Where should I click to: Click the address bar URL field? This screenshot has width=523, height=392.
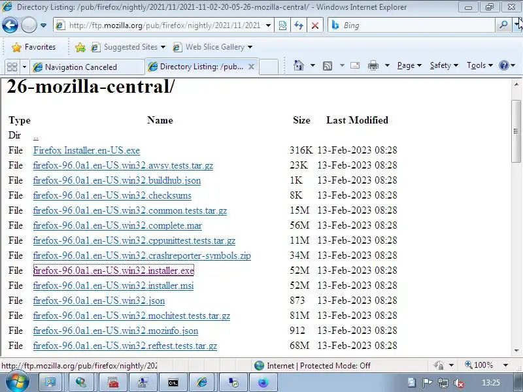coord(163,25)
